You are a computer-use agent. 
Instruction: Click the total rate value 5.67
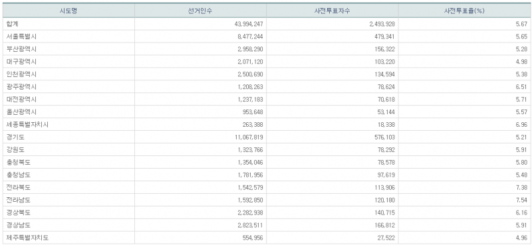tap(521, 24)
